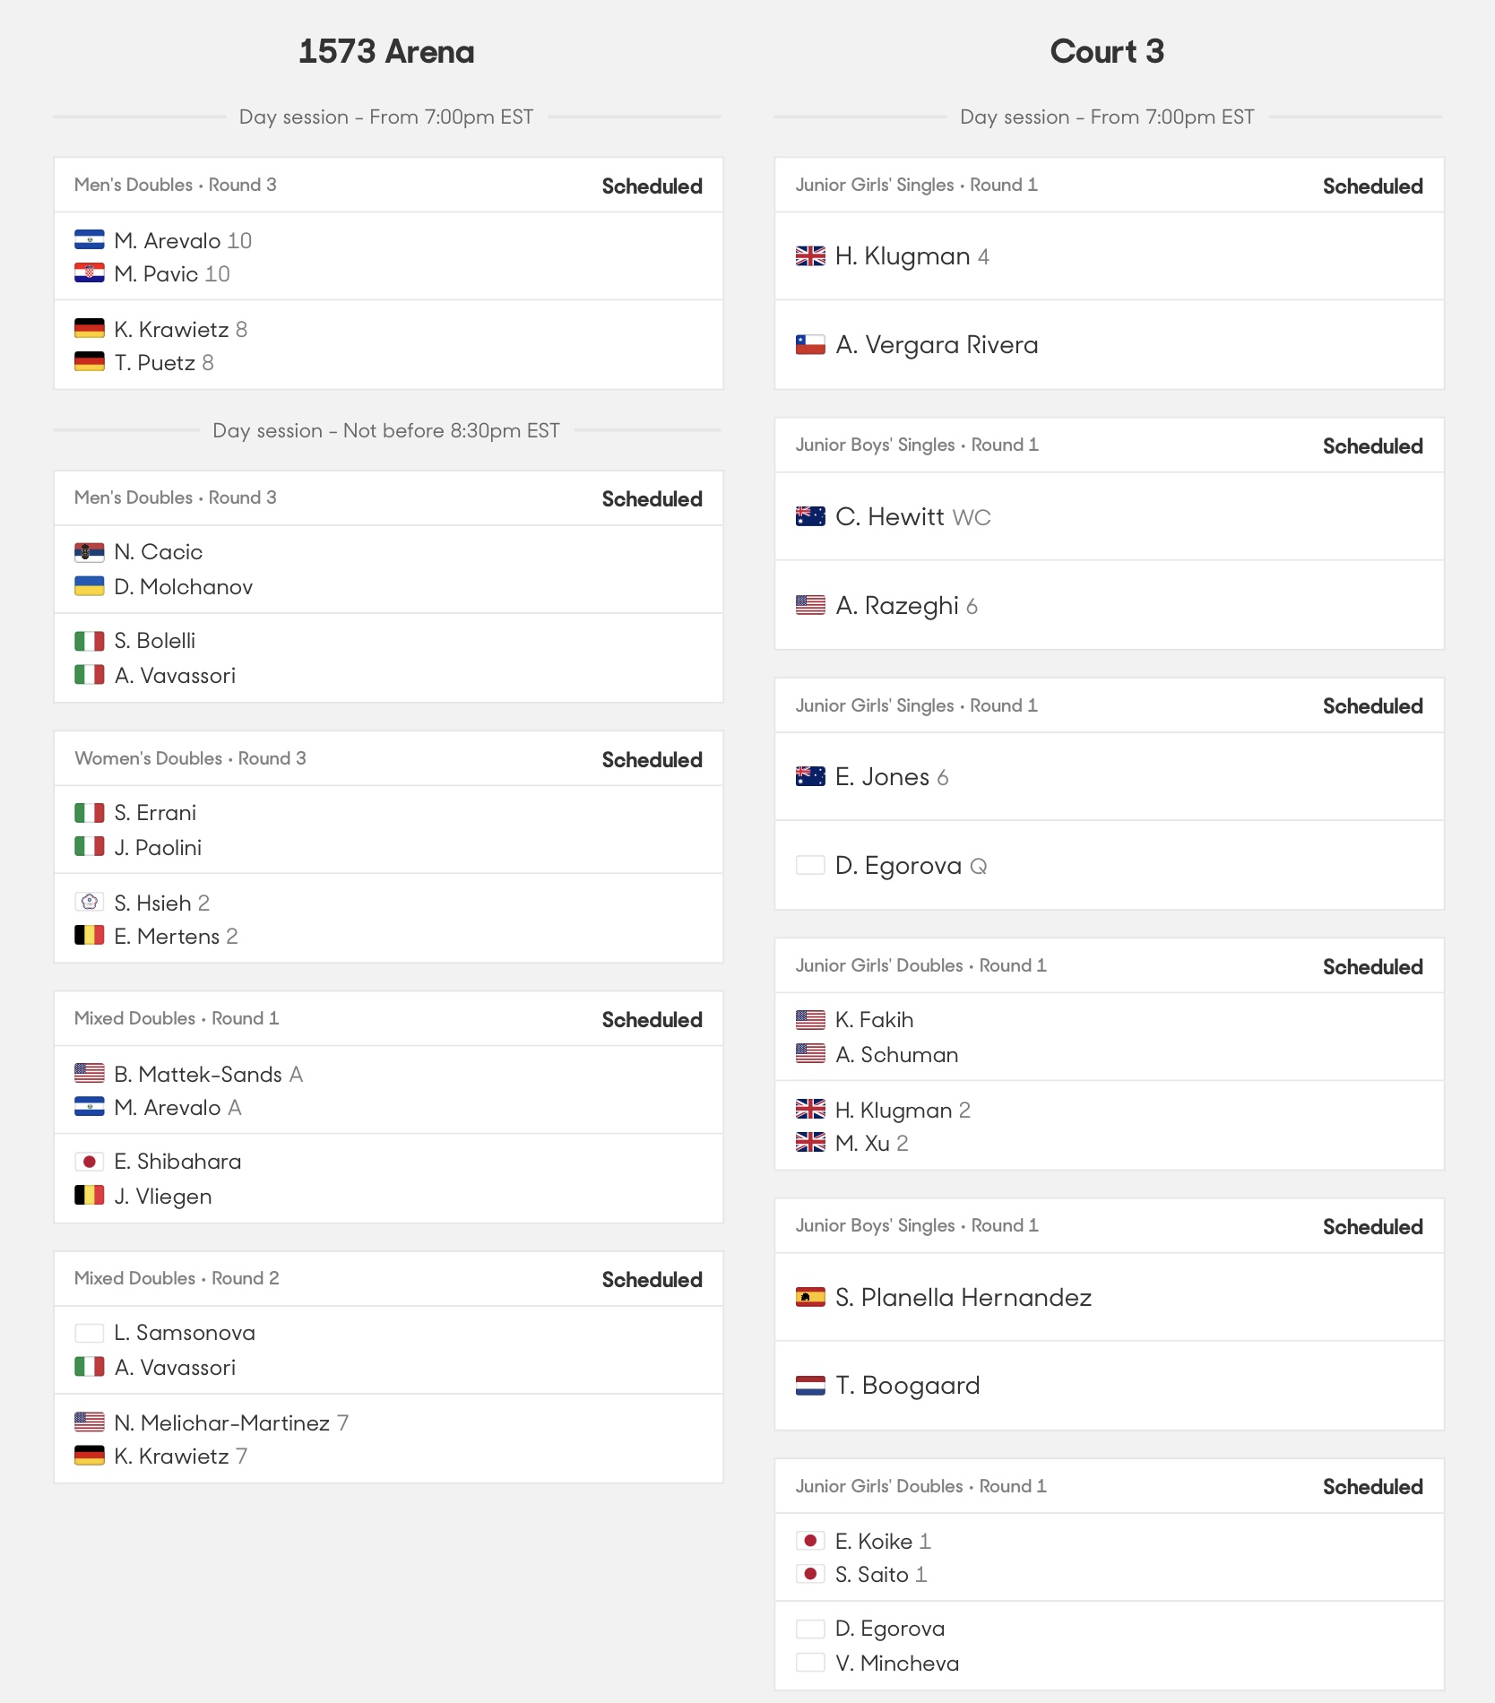Select K. Krawietz 8 in Men's Doubles
Screen dimensions: 1495x1703
(x=180, y=329)
